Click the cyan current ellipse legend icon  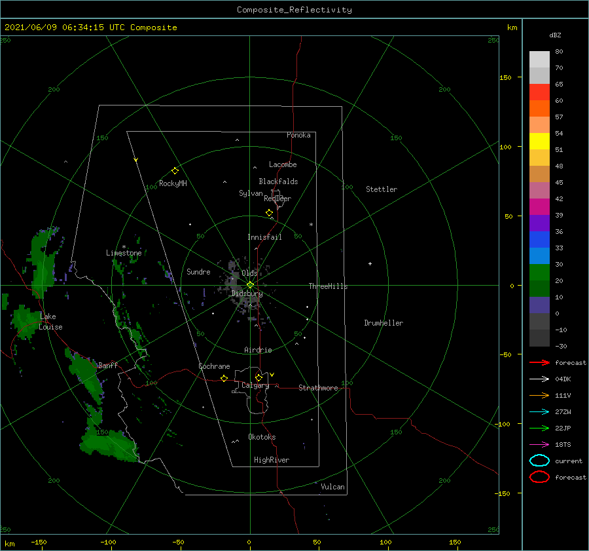539,461
